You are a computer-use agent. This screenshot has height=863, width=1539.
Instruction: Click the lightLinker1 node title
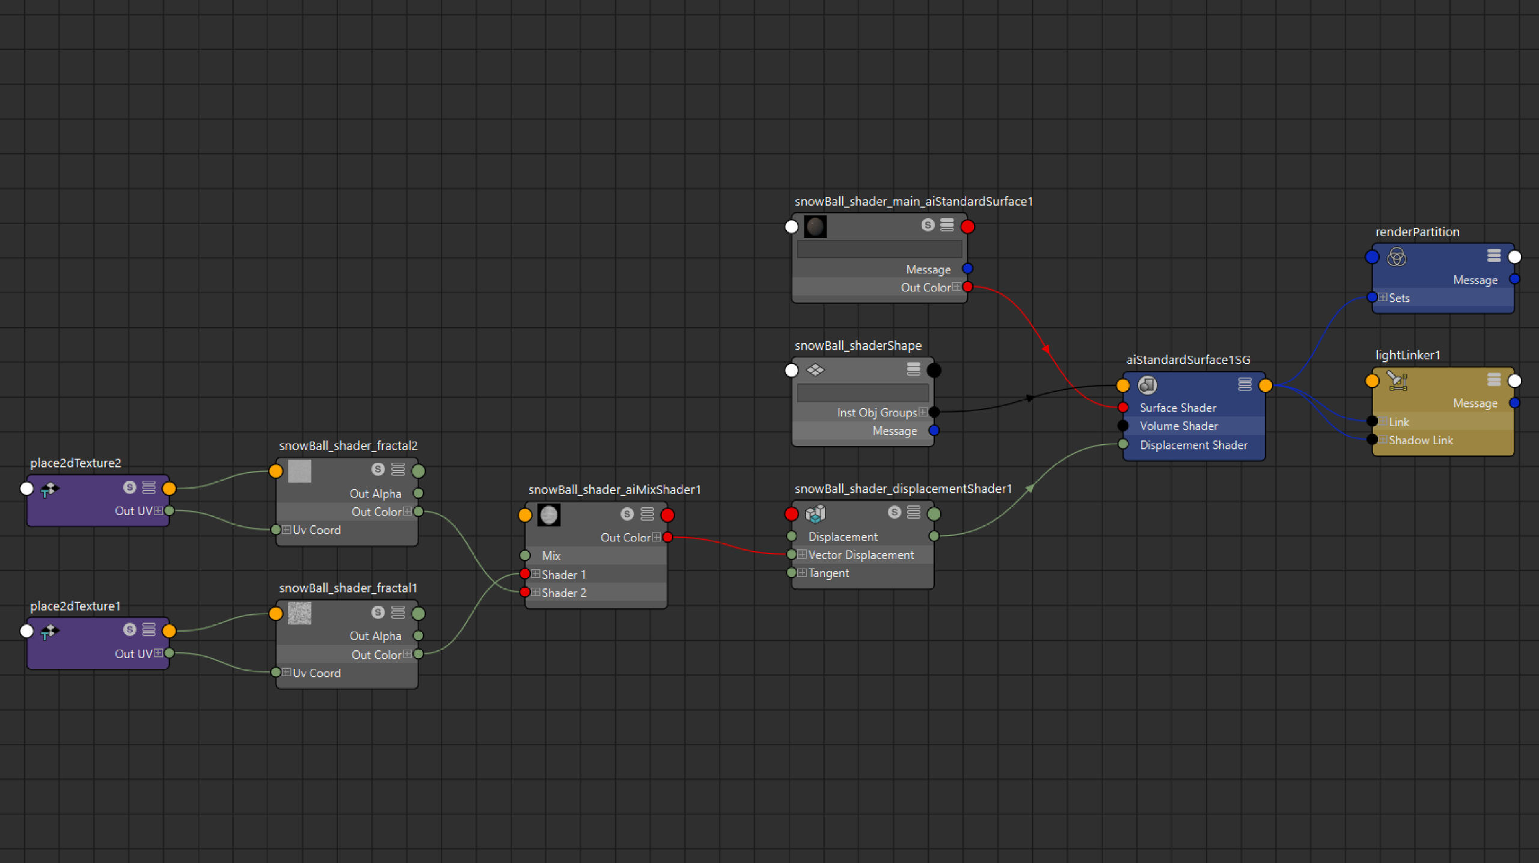[1407, 355]
